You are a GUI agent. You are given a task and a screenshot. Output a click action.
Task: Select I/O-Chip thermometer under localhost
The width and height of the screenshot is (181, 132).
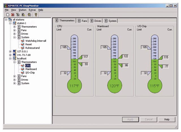pyautogui.click(x=31, y=72)
